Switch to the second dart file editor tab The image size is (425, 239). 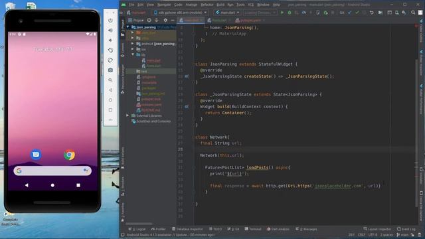tap(218, 21)
